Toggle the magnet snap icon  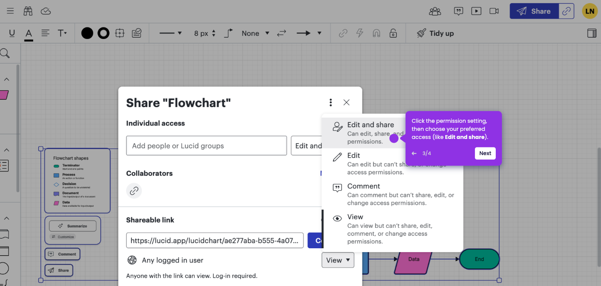(x=376, y=33)
